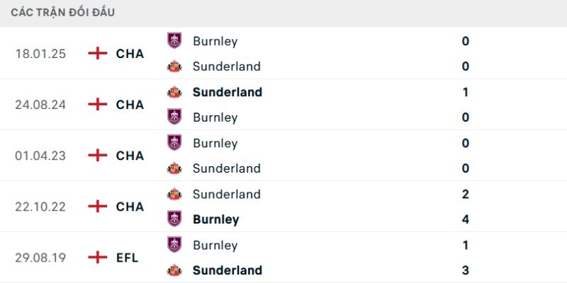Image resolution: width=567 pixels, height=283 pixels.
Task: Click Burnley crest in 29.08.19 match
Action: coord(174,245)
